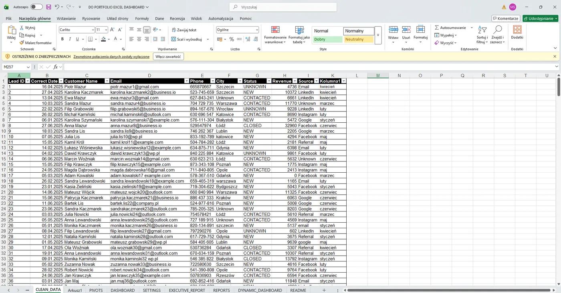Click the decrease indent icon
Viewport: 561px width, 293px height.
click(x=155, y=39)
